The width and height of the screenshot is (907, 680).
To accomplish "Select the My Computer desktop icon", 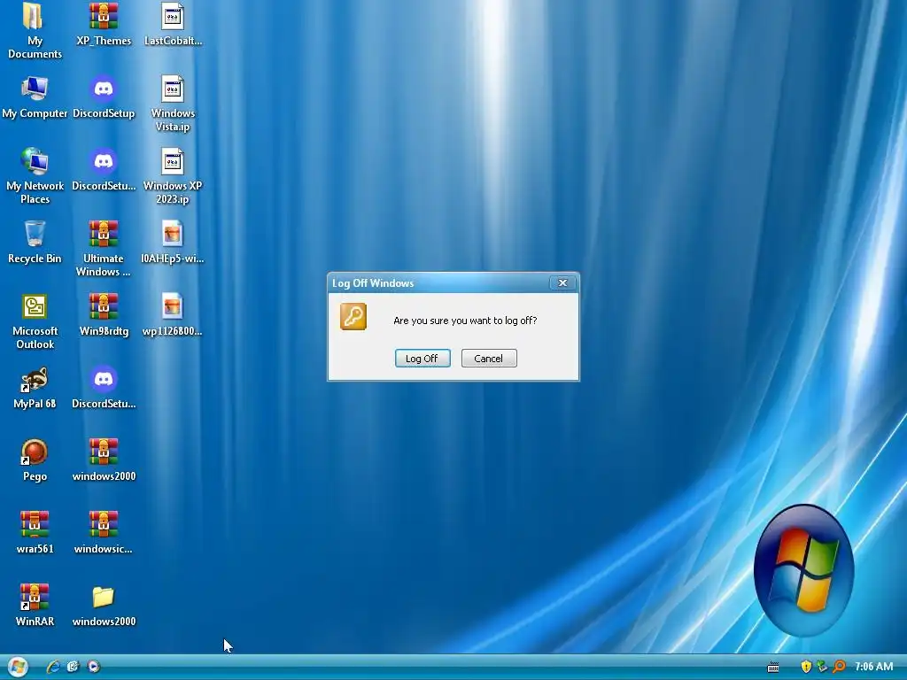I will (35, 97).
